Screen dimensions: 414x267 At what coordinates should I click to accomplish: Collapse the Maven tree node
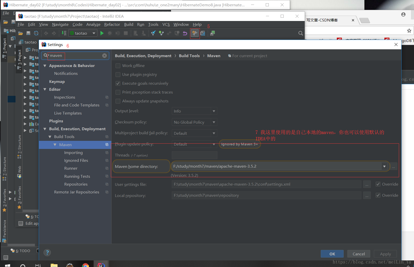(55, 145)
